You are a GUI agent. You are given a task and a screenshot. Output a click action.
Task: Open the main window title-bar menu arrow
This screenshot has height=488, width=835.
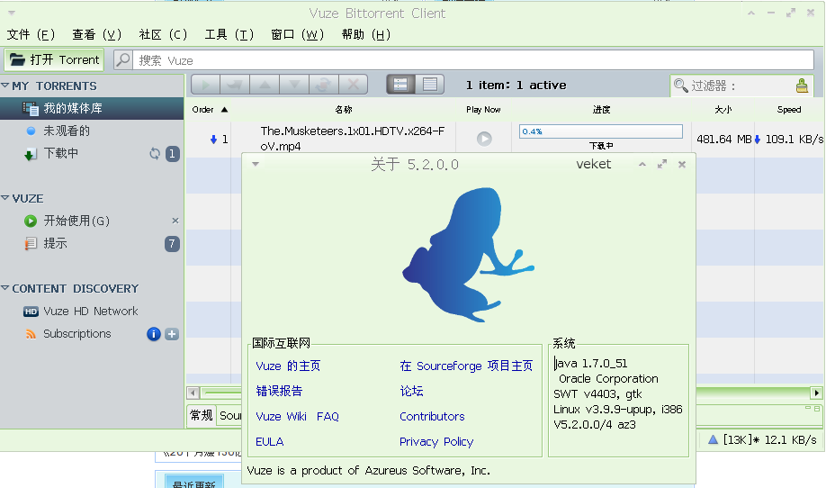tap(12, 13)
